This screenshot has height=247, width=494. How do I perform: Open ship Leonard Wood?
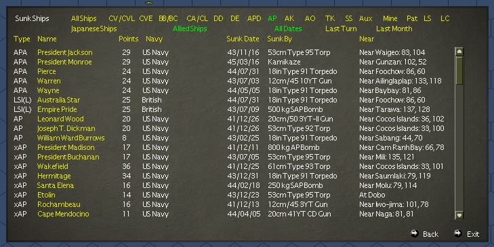[60, 119]
